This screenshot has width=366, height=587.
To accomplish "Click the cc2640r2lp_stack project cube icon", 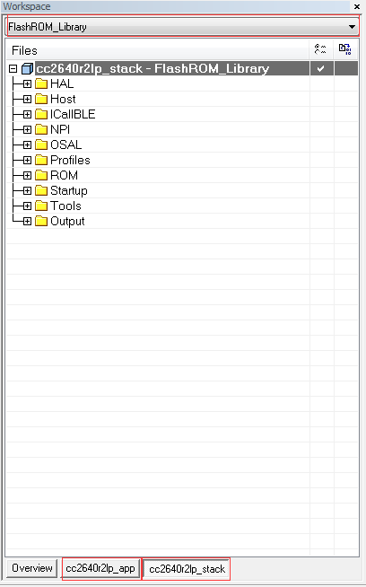I will 27,69.
